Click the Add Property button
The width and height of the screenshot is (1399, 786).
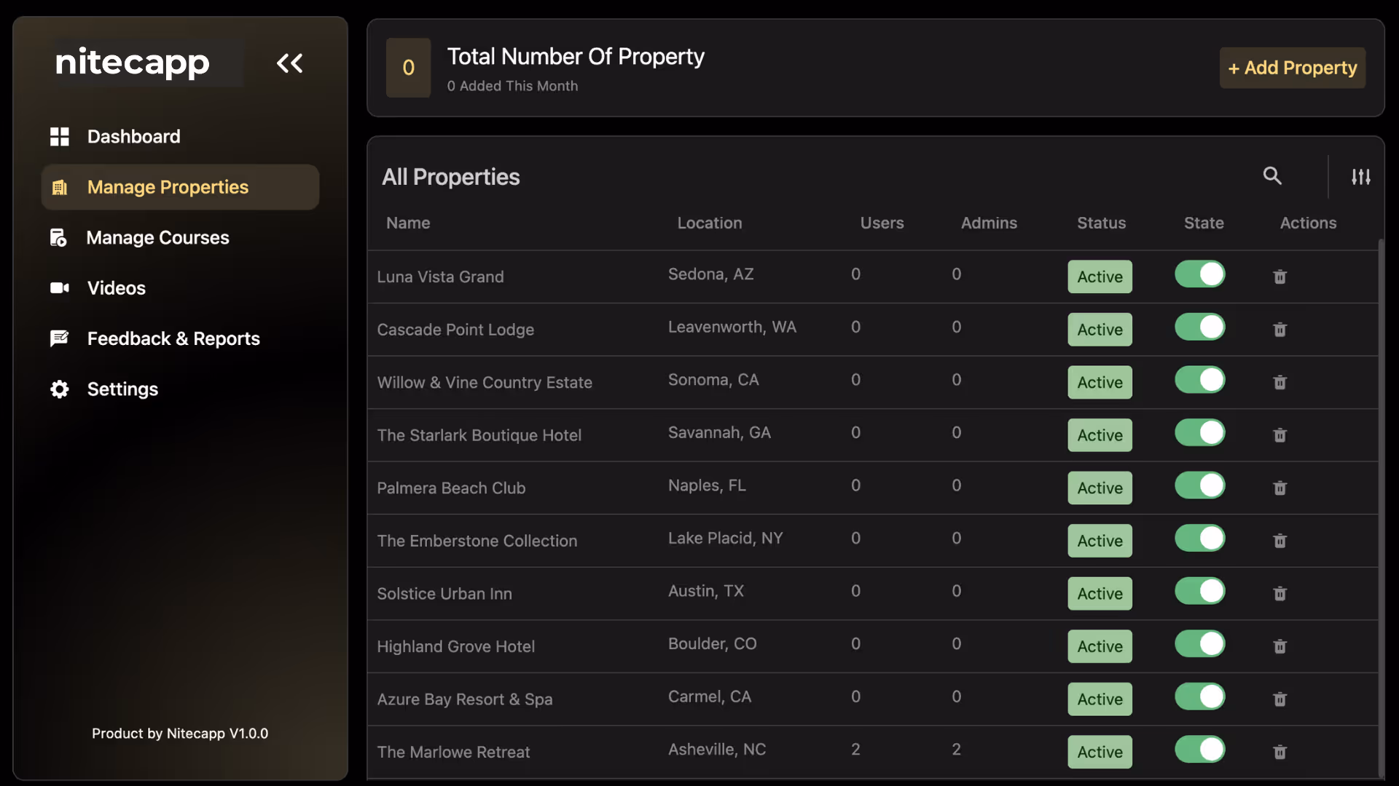pos(1292,68)
